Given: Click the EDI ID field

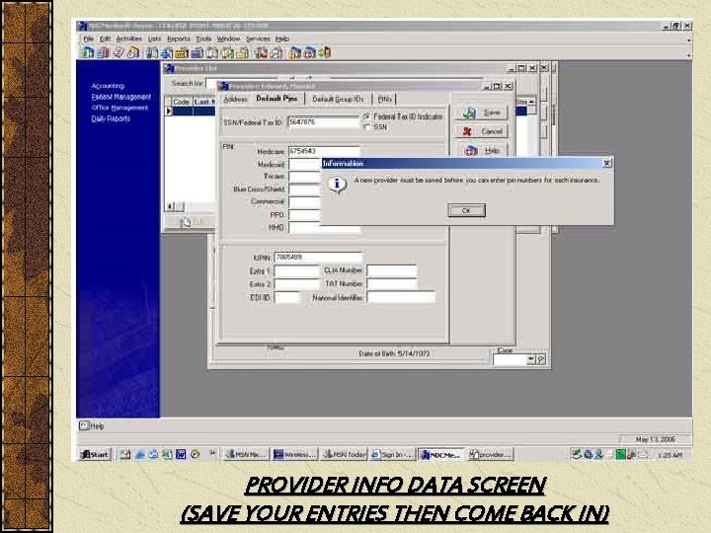Looking at the screenshot, I should tap(287, 297).
